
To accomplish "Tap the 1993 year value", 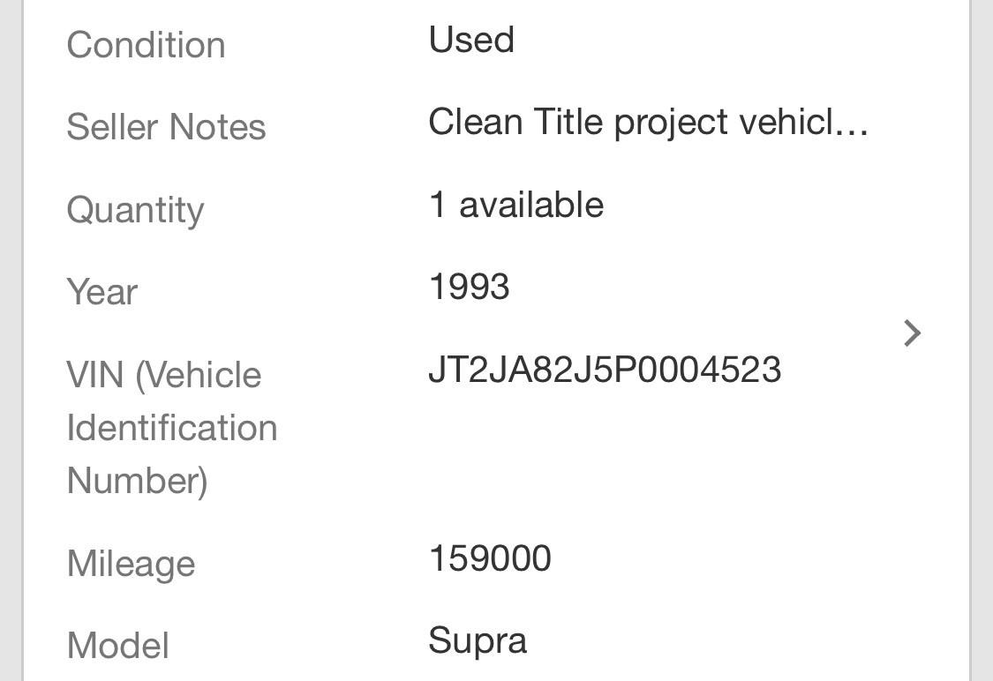I will click(x=470, y=287).
